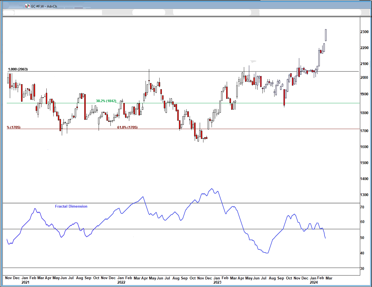The width and height of the screenshot is (372, 287).
Task: Click the 2000 value on the price axis
Action: 364,78
